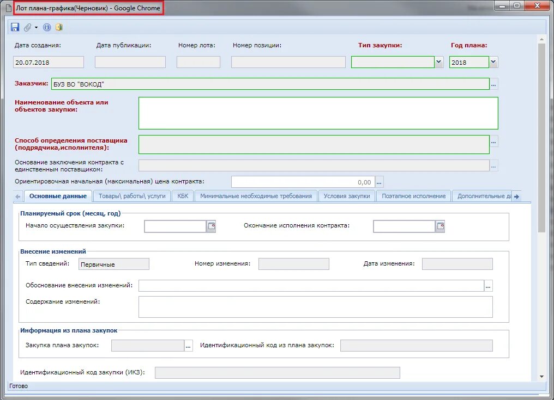Open the КБК tab
554x400 pixels.
pyautogui.click(x=183, y=196)
